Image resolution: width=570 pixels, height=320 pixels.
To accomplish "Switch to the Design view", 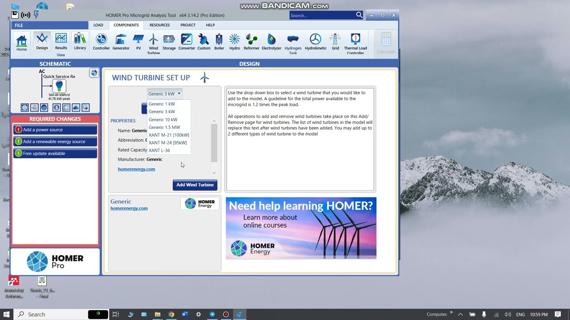I will click(x=42, y=42).
